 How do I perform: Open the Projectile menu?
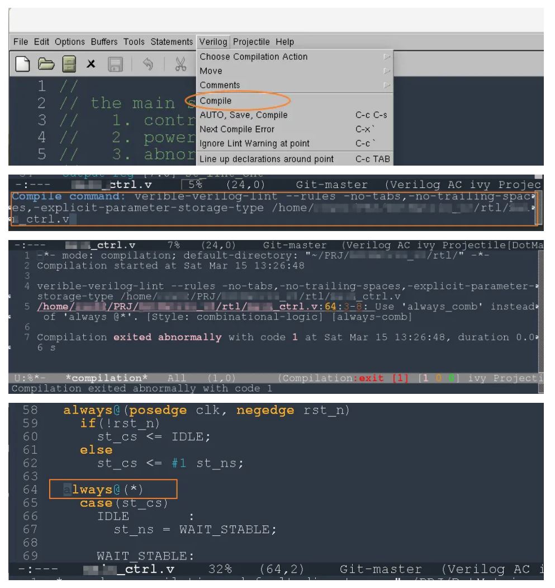pyautogui.click(x=252, y=42)
